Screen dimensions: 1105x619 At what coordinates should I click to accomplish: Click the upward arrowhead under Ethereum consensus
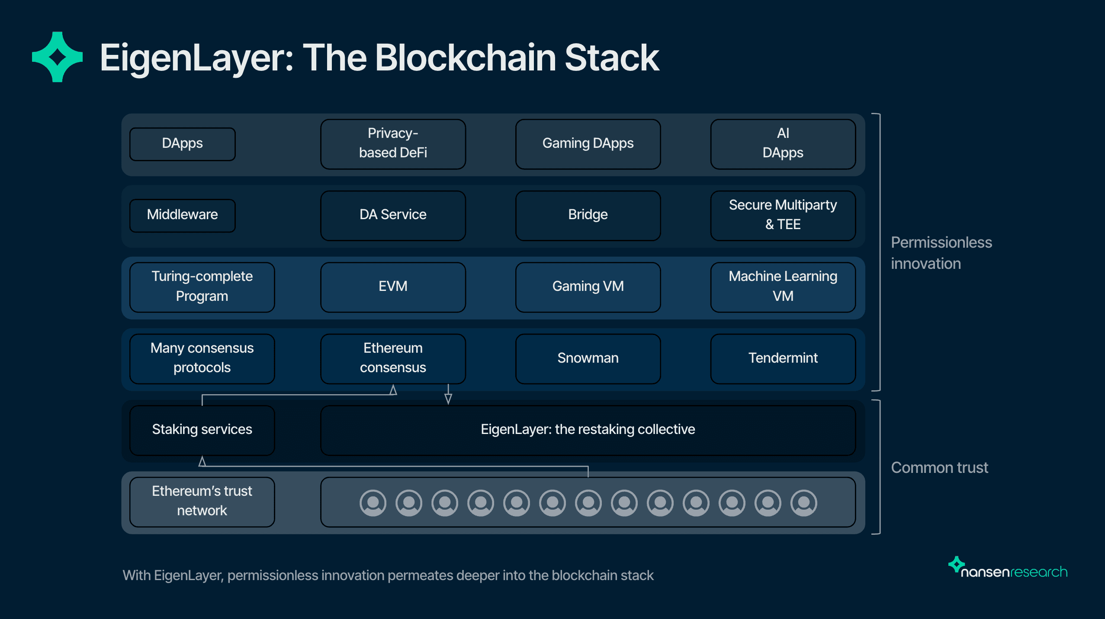pos(393,390)
